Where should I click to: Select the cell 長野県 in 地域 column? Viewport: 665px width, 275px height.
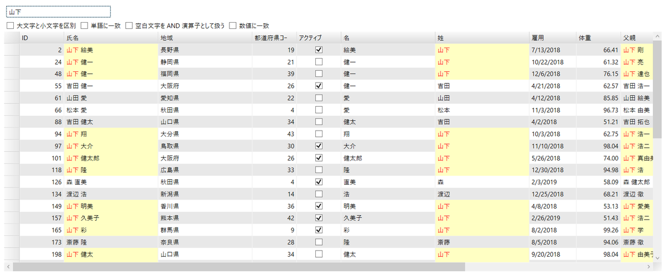[204, 50]
